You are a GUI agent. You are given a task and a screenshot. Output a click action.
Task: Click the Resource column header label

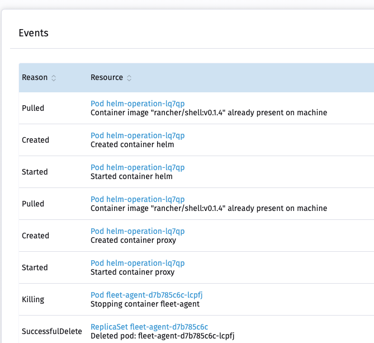(107, 78)
